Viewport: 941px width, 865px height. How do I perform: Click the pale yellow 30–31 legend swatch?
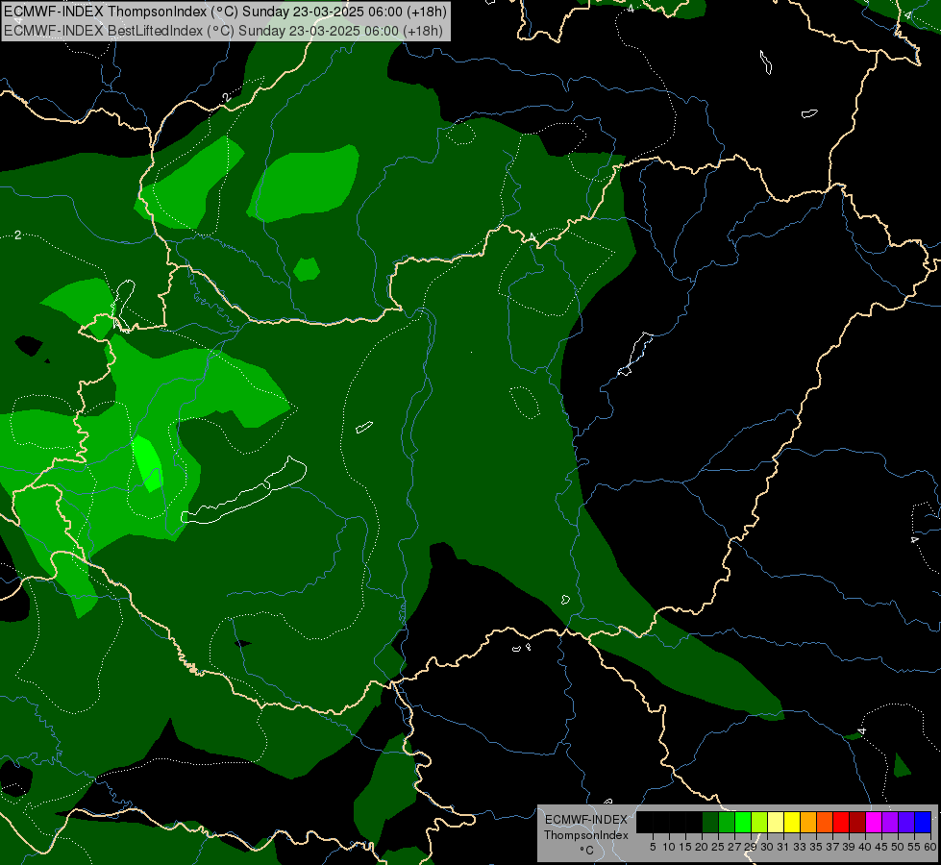click(x=776, y=822)
